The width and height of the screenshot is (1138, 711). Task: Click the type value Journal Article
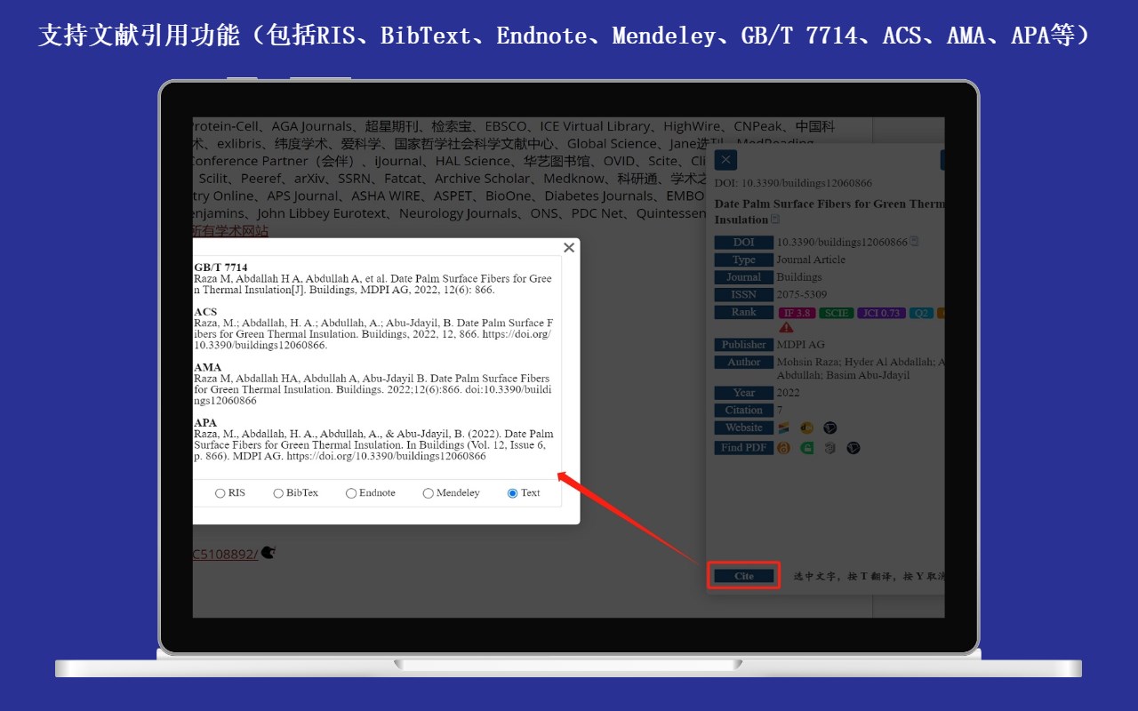(x=811, y=260)
